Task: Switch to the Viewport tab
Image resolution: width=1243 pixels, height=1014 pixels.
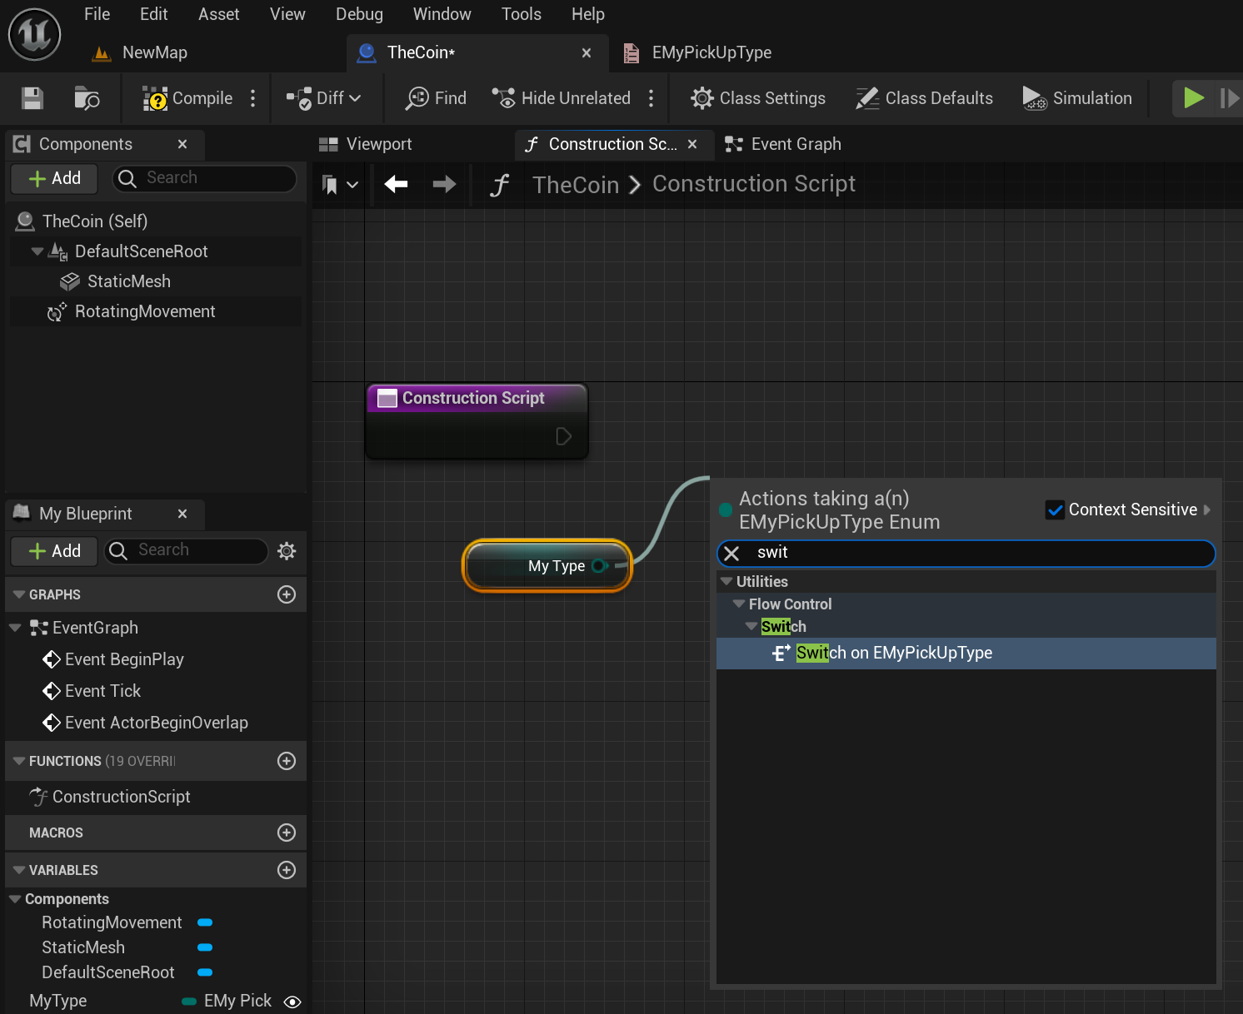Action: click(366, 144)
